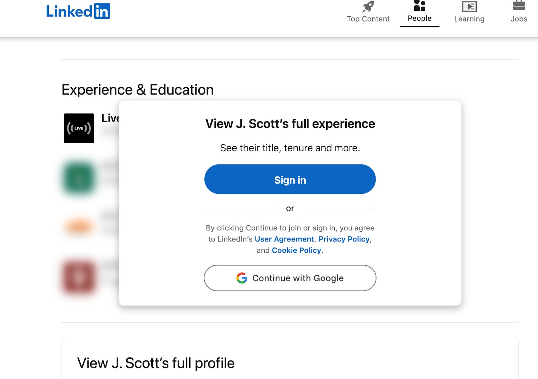
Task: Select the People icon in navigation
Action: pos(420,6)
